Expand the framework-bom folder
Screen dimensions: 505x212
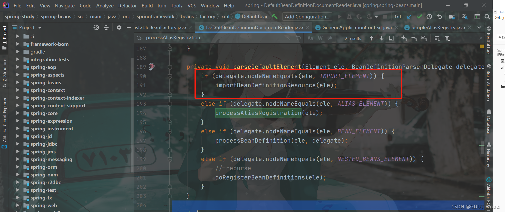coord(18,44)
